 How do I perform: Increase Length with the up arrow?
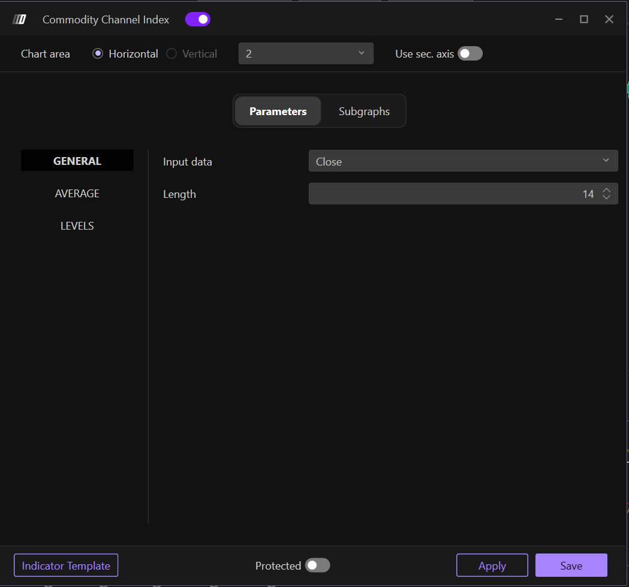[606, 190]
